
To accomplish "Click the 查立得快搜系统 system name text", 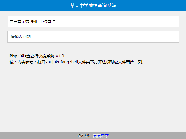I will [x=40, y=56].
